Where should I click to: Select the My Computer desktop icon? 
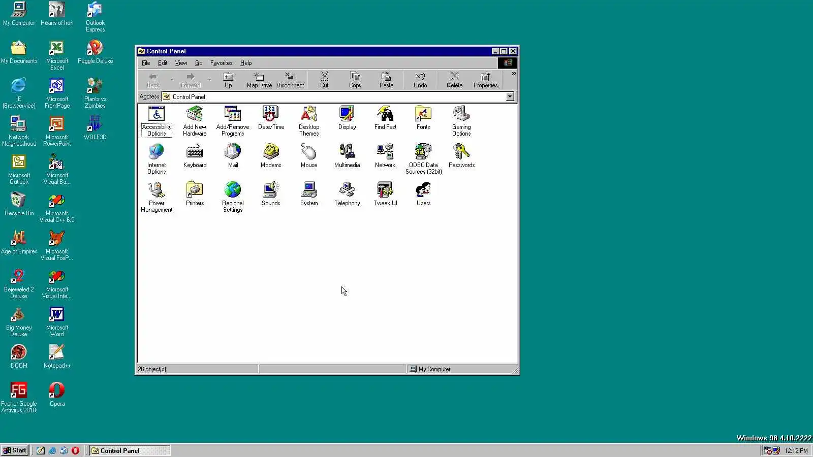[x=19, y=14]
